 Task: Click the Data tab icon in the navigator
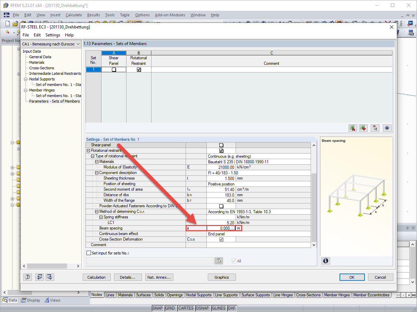(x=5, y=300)
